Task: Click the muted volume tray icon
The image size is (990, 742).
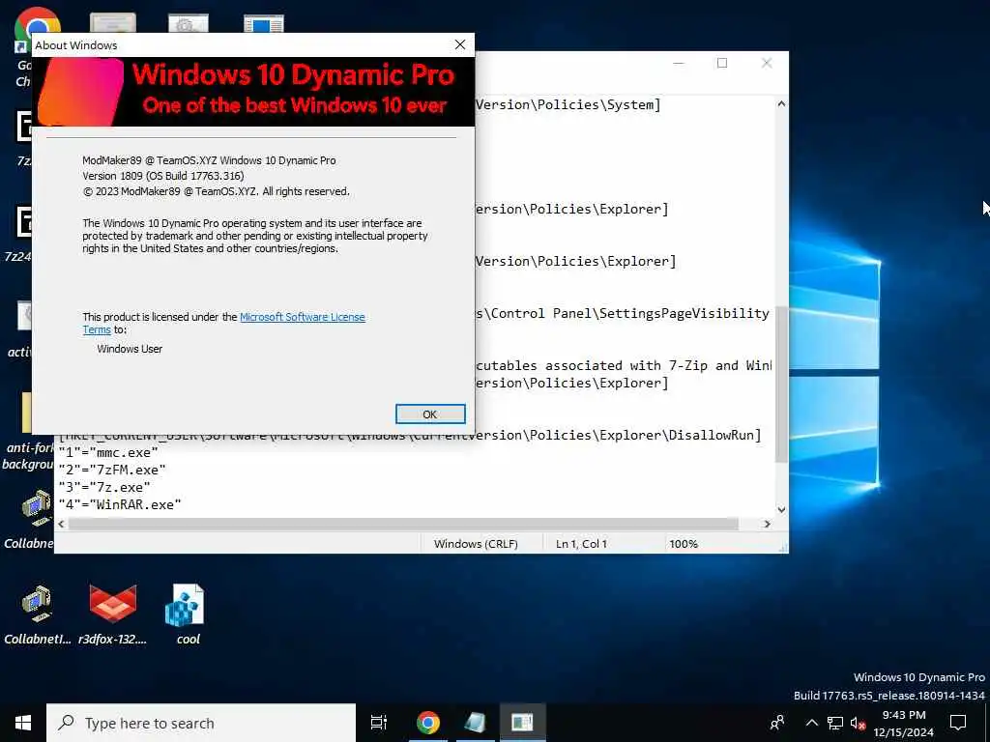Action: (858, 723)
